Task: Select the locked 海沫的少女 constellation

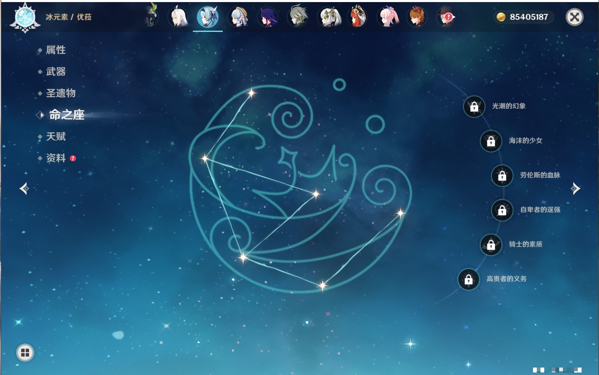Action: 491,141
